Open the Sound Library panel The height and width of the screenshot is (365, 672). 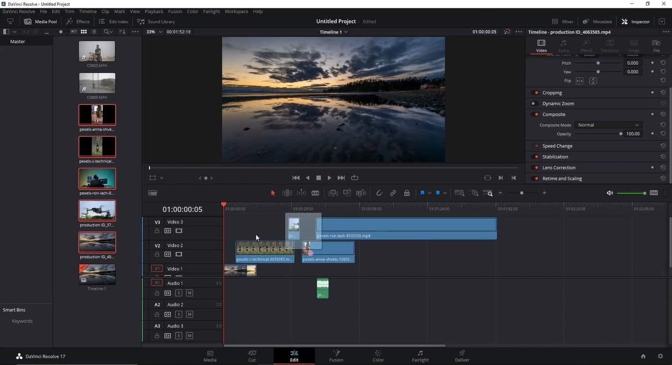[x=157, y=22]
